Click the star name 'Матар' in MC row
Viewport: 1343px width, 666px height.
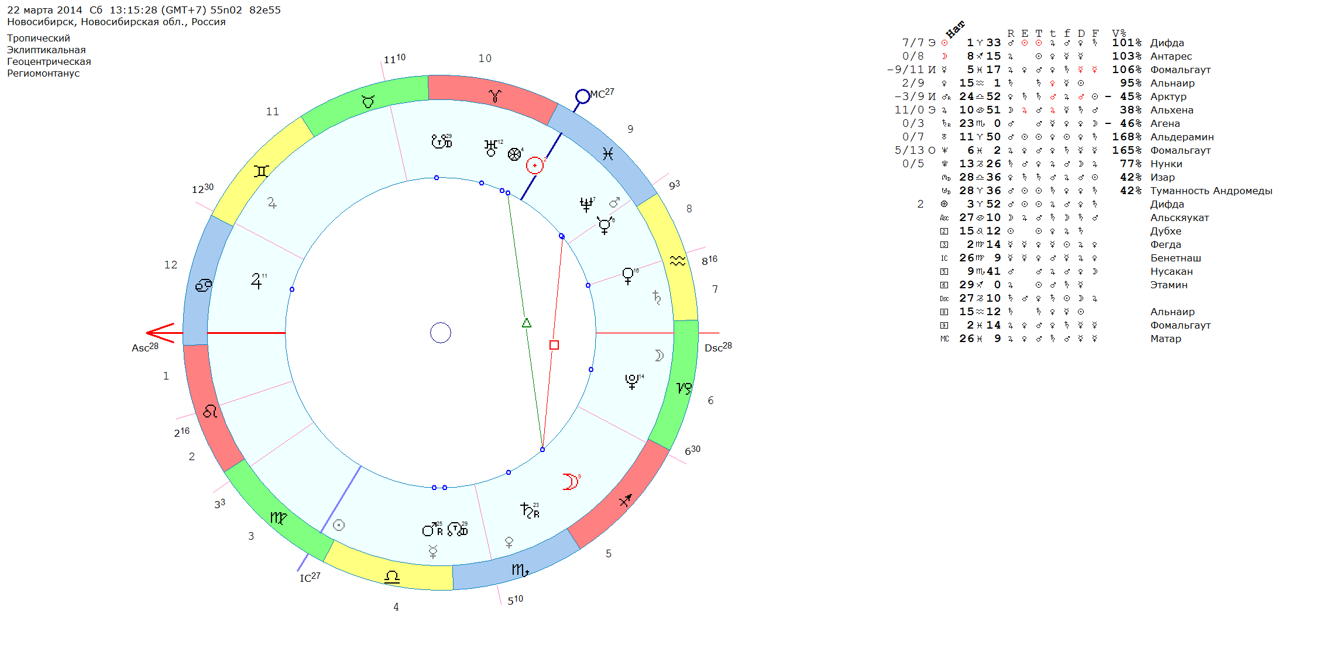point(1166,339)
